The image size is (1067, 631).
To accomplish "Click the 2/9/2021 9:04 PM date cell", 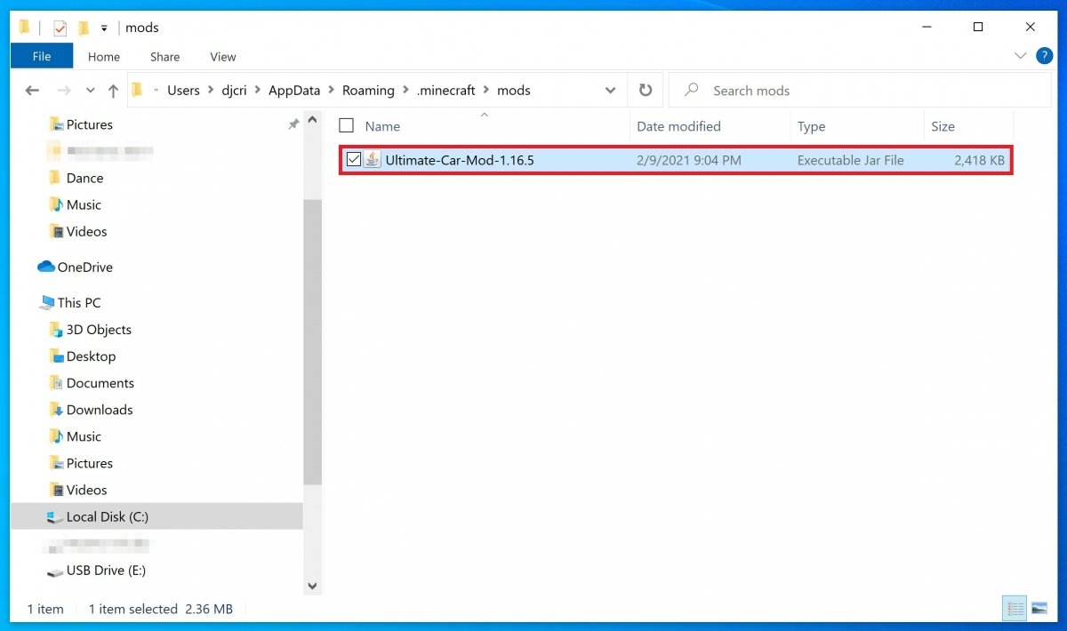I will [x=689, y=160].
